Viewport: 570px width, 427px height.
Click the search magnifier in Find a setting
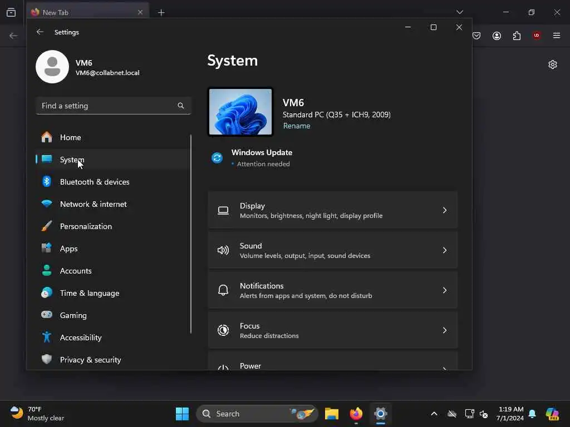coord(181,106)
